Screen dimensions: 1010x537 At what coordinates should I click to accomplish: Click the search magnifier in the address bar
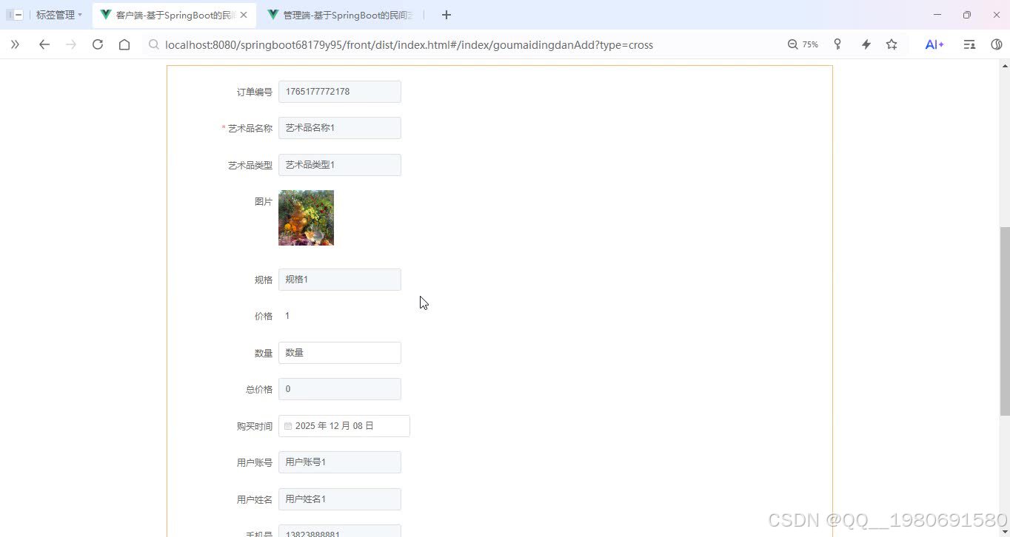pyautogui.click(x=154, y=44)
